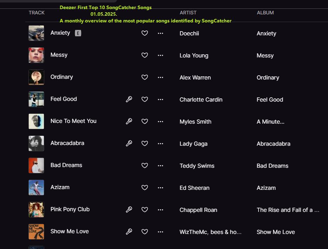Expand three-dot menu for Show Me Love
Image resolution: width=328 pixels, height=249 pixels.
click(160, 231)
